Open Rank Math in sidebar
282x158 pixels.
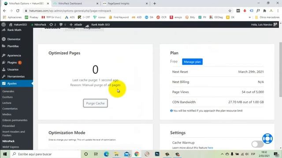click(14, 30)
